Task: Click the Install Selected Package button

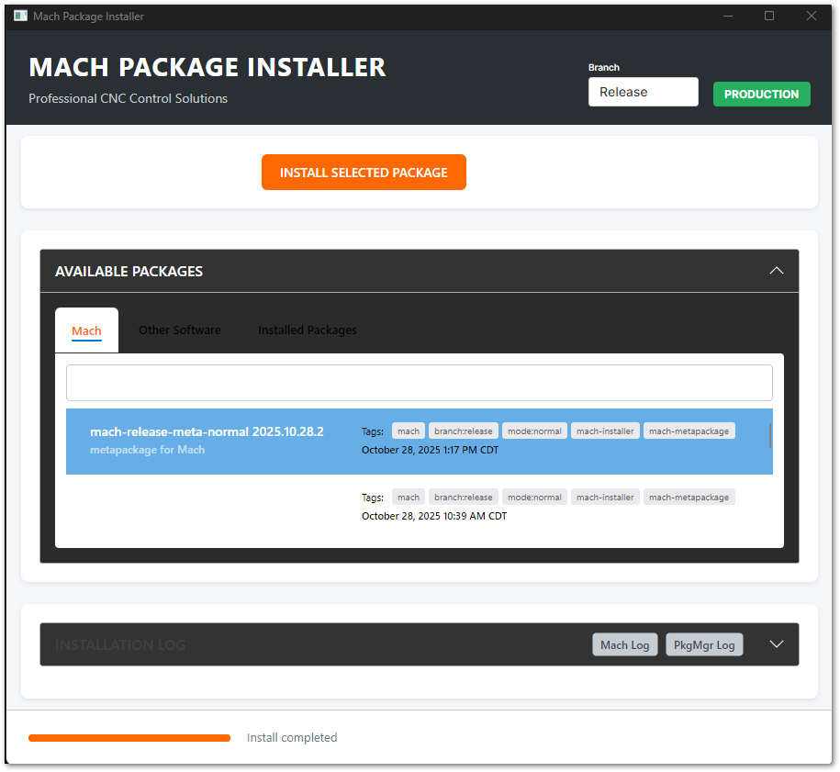Action: 364,172
